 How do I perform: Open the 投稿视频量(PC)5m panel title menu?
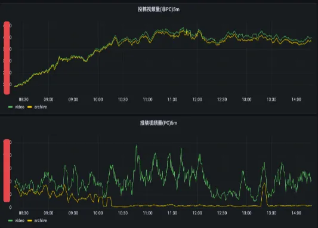pyautogui.click(x=159, y=123)
